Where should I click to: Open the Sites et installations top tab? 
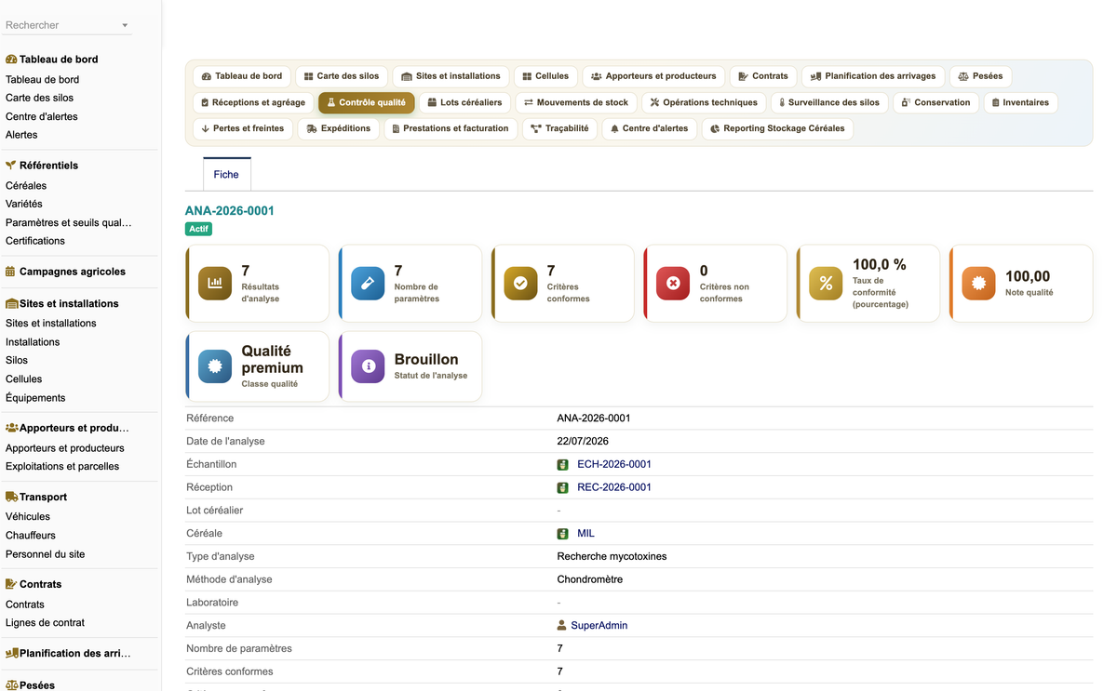[451, 76]
